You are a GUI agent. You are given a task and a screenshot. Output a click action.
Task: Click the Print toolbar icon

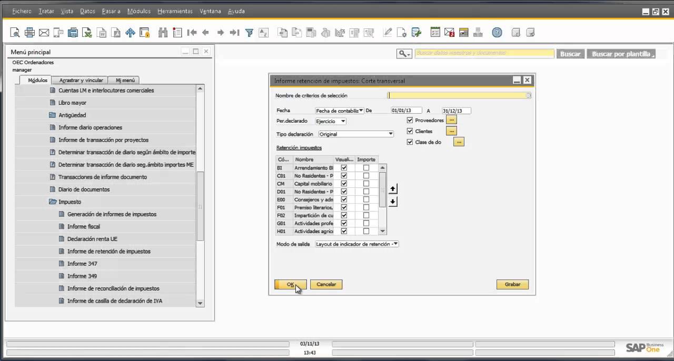(x=29, y=33)
